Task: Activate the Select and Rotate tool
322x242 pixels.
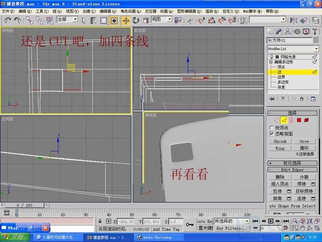Action: tap(136, 20)
